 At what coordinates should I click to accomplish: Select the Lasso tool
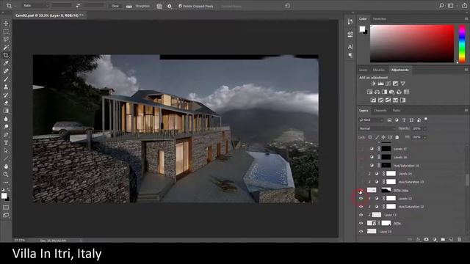[x=6, y=39]
